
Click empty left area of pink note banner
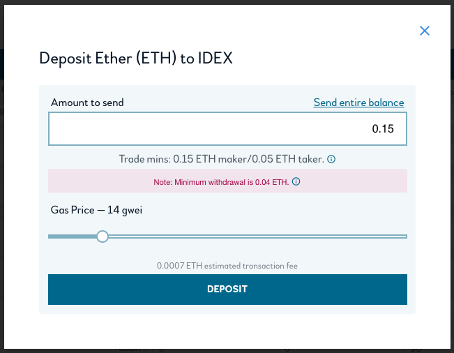tap(98, 181)
